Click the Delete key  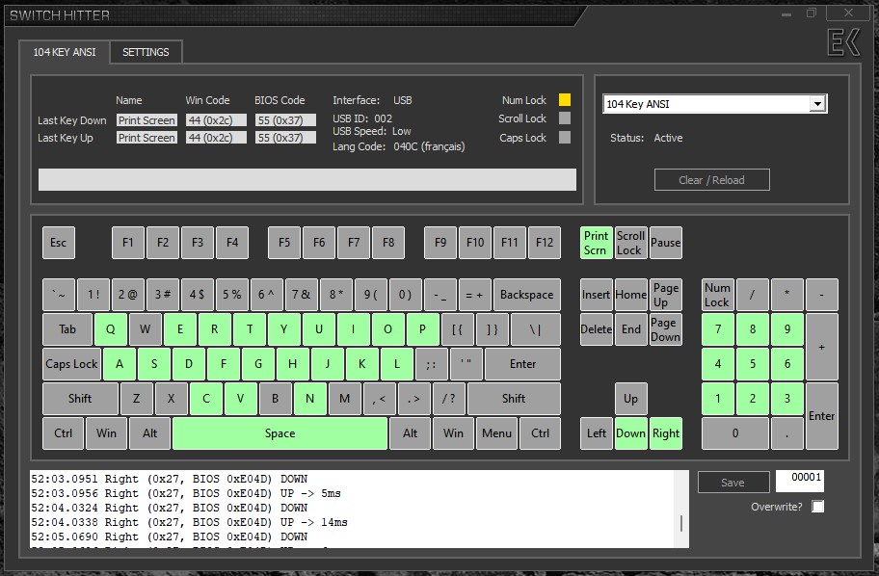[596, 329]
